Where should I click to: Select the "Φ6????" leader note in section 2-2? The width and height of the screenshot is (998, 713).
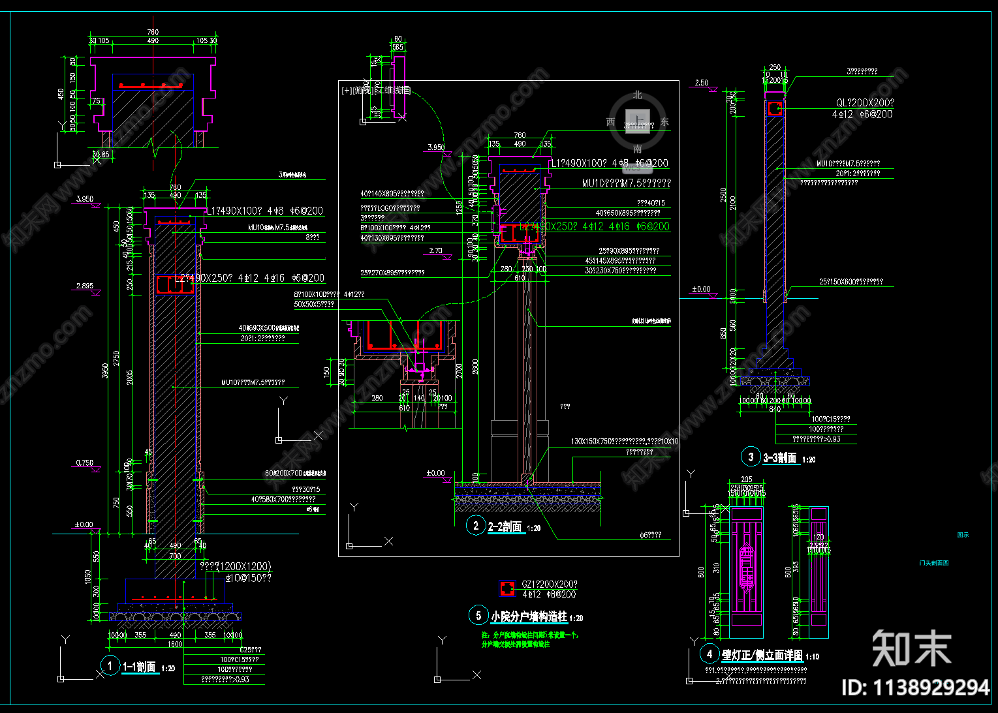tap(650, 535)
